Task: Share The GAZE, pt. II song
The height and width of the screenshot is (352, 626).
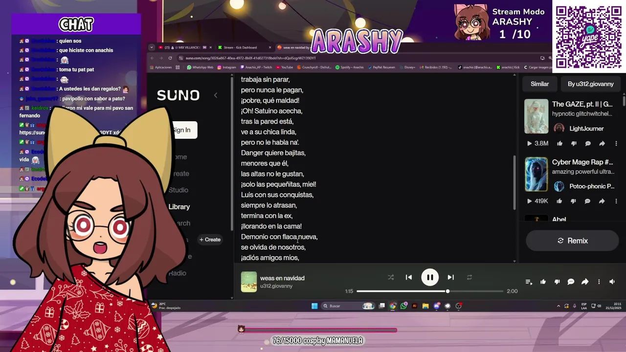Action: tap(602, 143)
